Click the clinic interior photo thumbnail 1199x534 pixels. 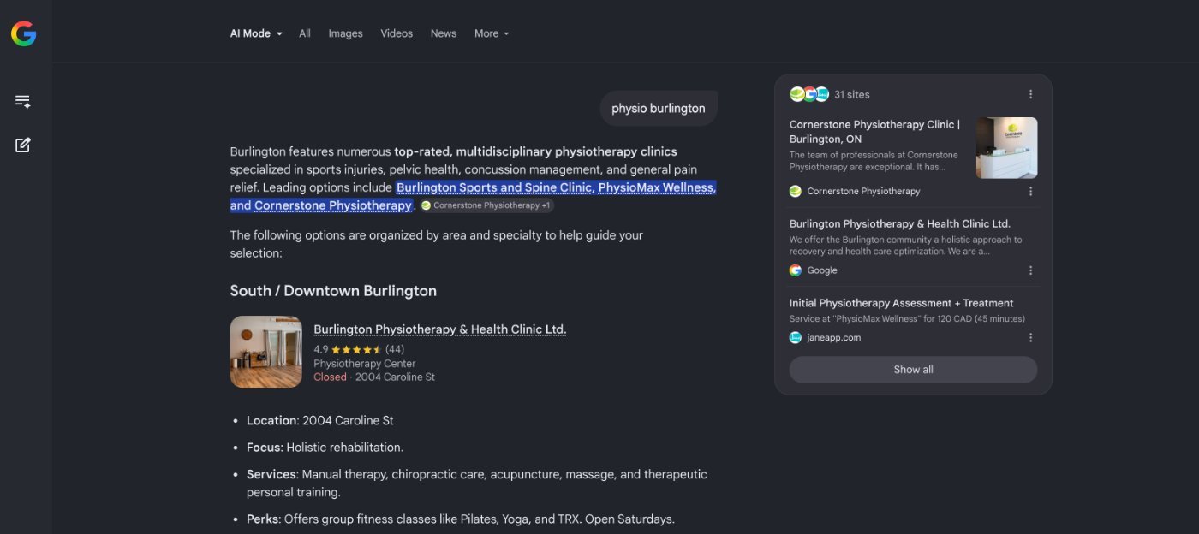coord(266,352)
